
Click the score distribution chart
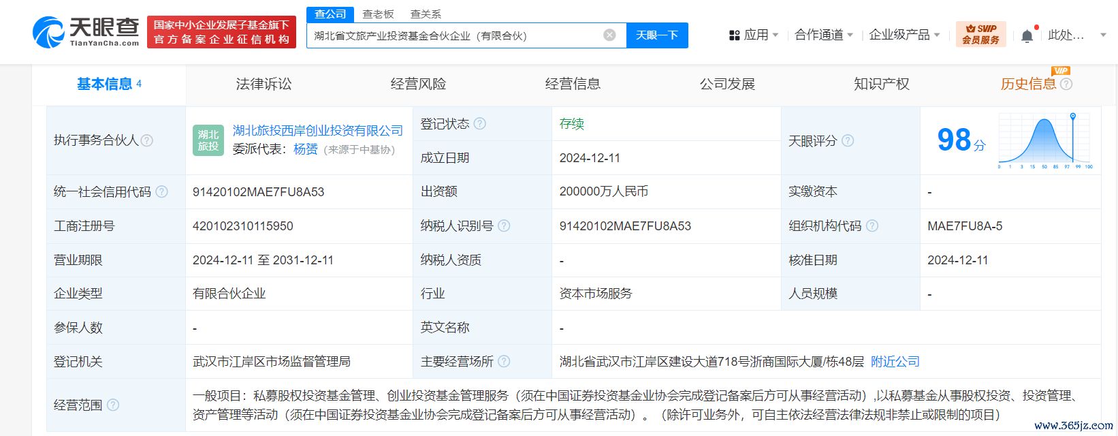(x=1045, y=141)
